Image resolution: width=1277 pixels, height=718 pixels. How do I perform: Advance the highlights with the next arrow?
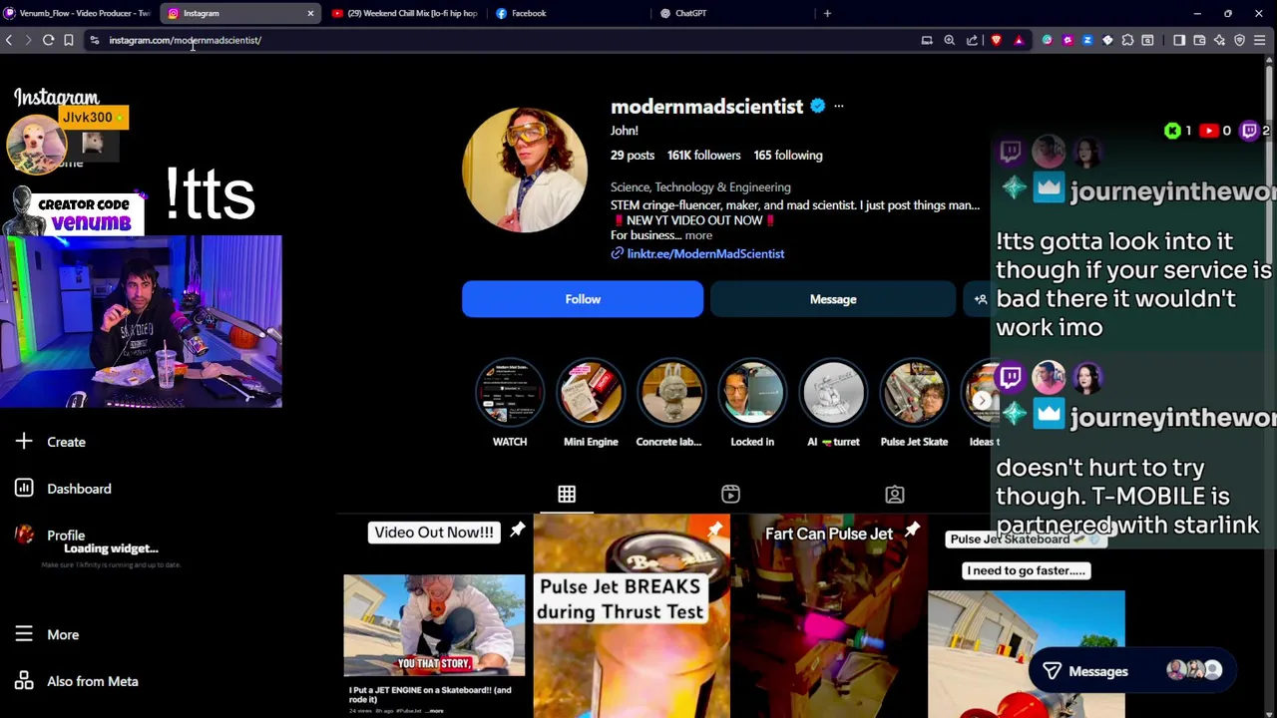coord(982,401)
